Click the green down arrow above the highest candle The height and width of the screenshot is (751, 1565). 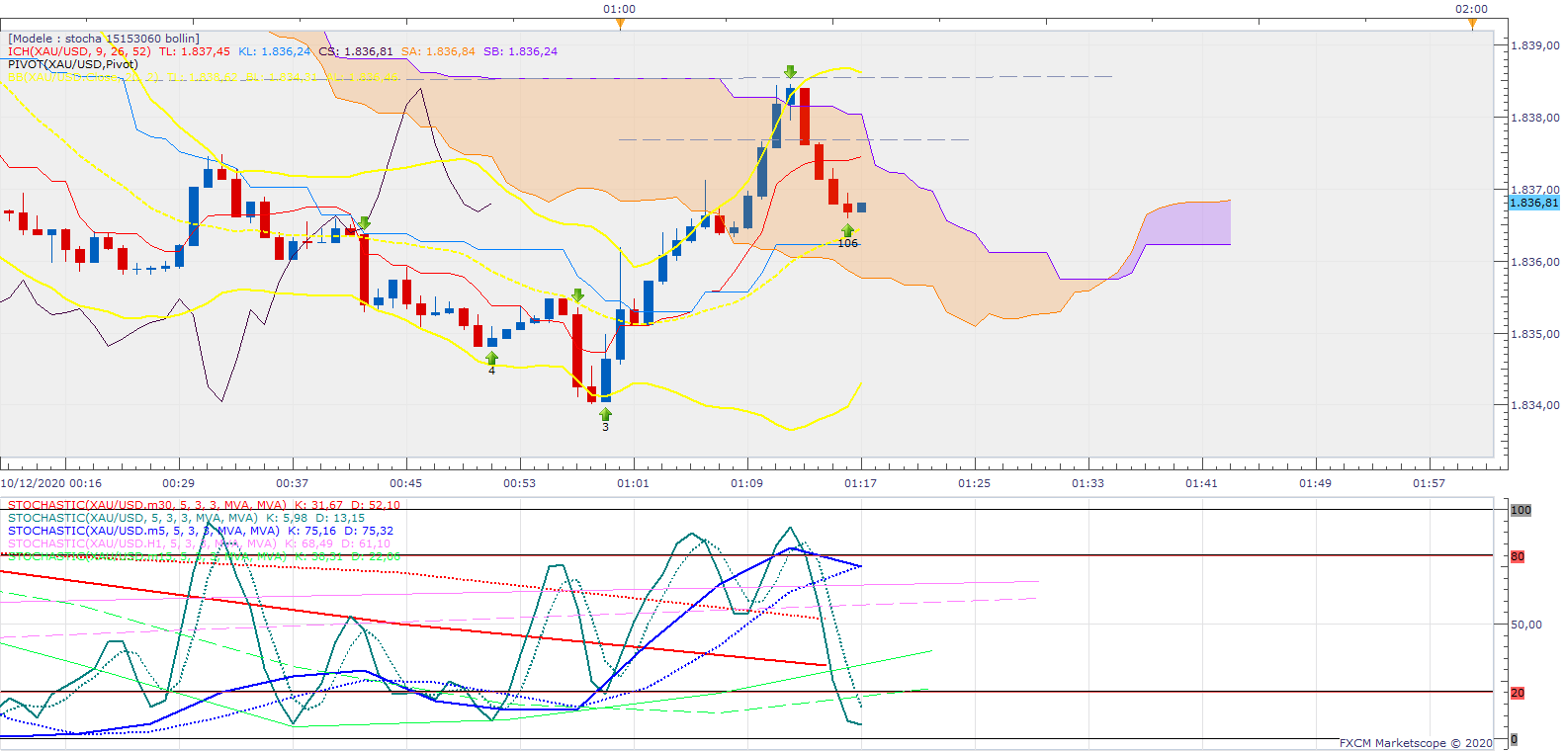click(790, 72)
